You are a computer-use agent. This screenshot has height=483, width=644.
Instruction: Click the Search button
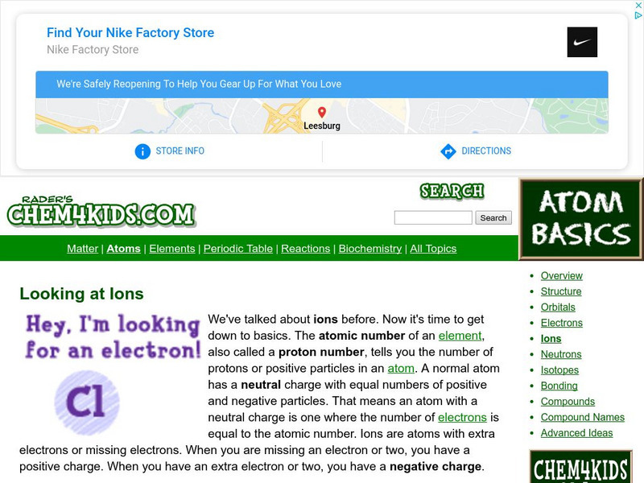tap(493, 217)
